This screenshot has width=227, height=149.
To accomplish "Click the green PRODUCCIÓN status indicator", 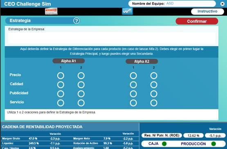I will (x=214, y=144).
